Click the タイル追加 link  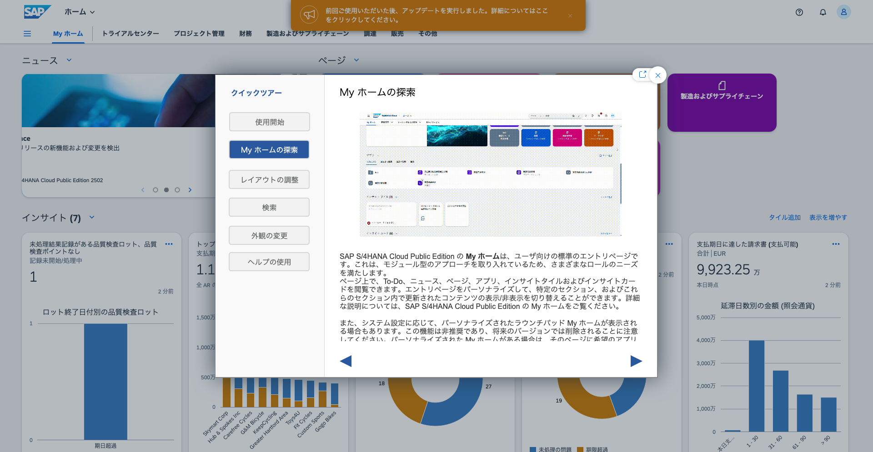point(785,217)
